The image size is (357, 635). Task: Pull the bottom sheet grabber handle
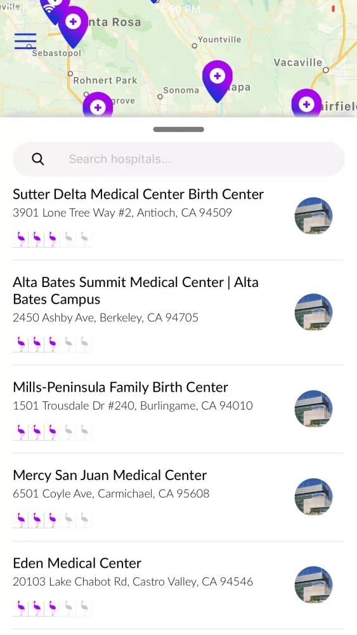179,130
